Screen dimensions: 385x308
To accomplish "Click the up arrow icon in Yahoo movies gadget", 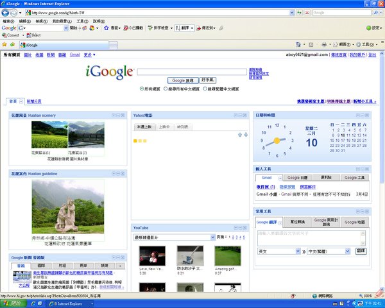I will [x=240, y=135].
